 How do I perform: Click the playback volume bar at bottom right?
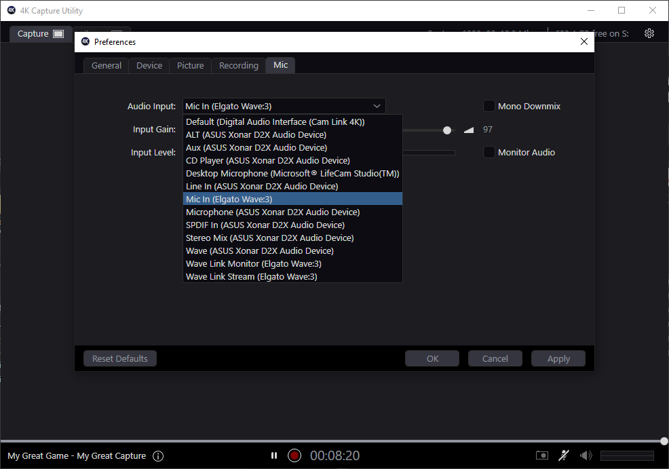tap(627, 456)
